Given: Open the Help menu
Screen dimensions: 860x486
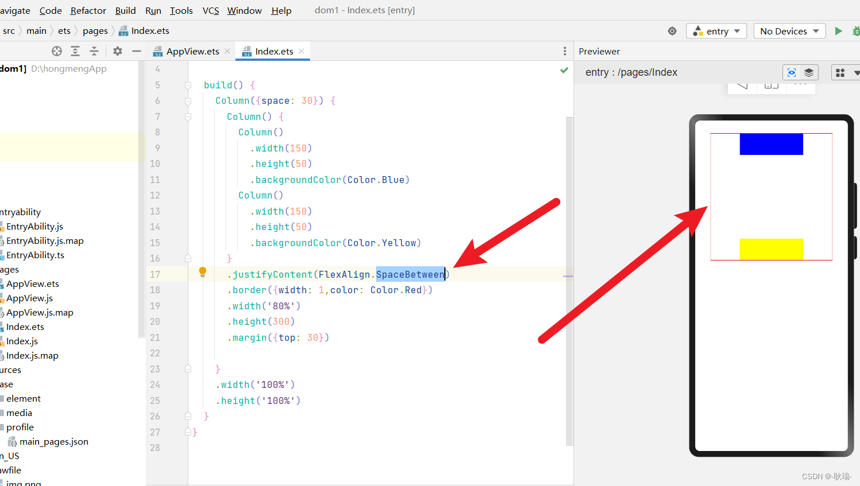Looking at the screenshot, I should [281, 10].
